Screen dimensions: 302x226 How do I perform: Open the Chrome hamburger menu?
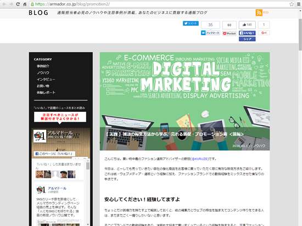pos(299,4)
